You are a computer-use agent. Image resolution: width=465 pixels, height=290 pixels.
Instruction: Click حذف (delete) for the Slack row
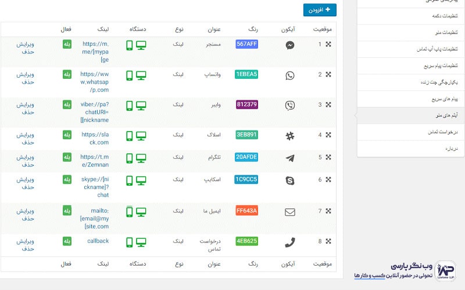(x=28, y=142)
